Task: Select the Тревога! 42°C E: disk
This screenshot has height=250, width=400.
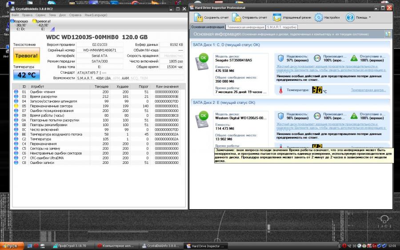Action: point(42,25)
